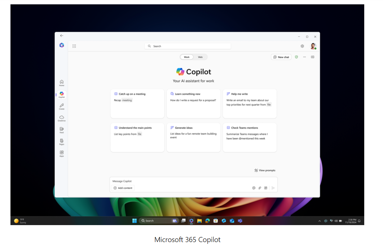The height and width of the screenshot is (250, 383).
Task: Select the Learn something new card
Action: click(x=193, y=104)
